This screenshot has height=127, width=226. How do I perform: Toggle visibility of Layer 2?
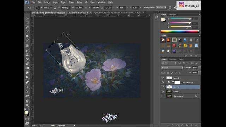pyautogui.click(x=163, y=78)
